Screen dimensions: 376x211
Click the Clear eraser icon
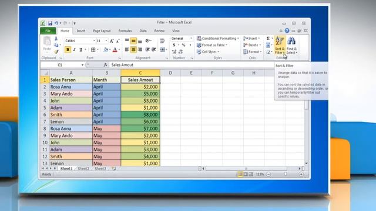coord(268,52)
